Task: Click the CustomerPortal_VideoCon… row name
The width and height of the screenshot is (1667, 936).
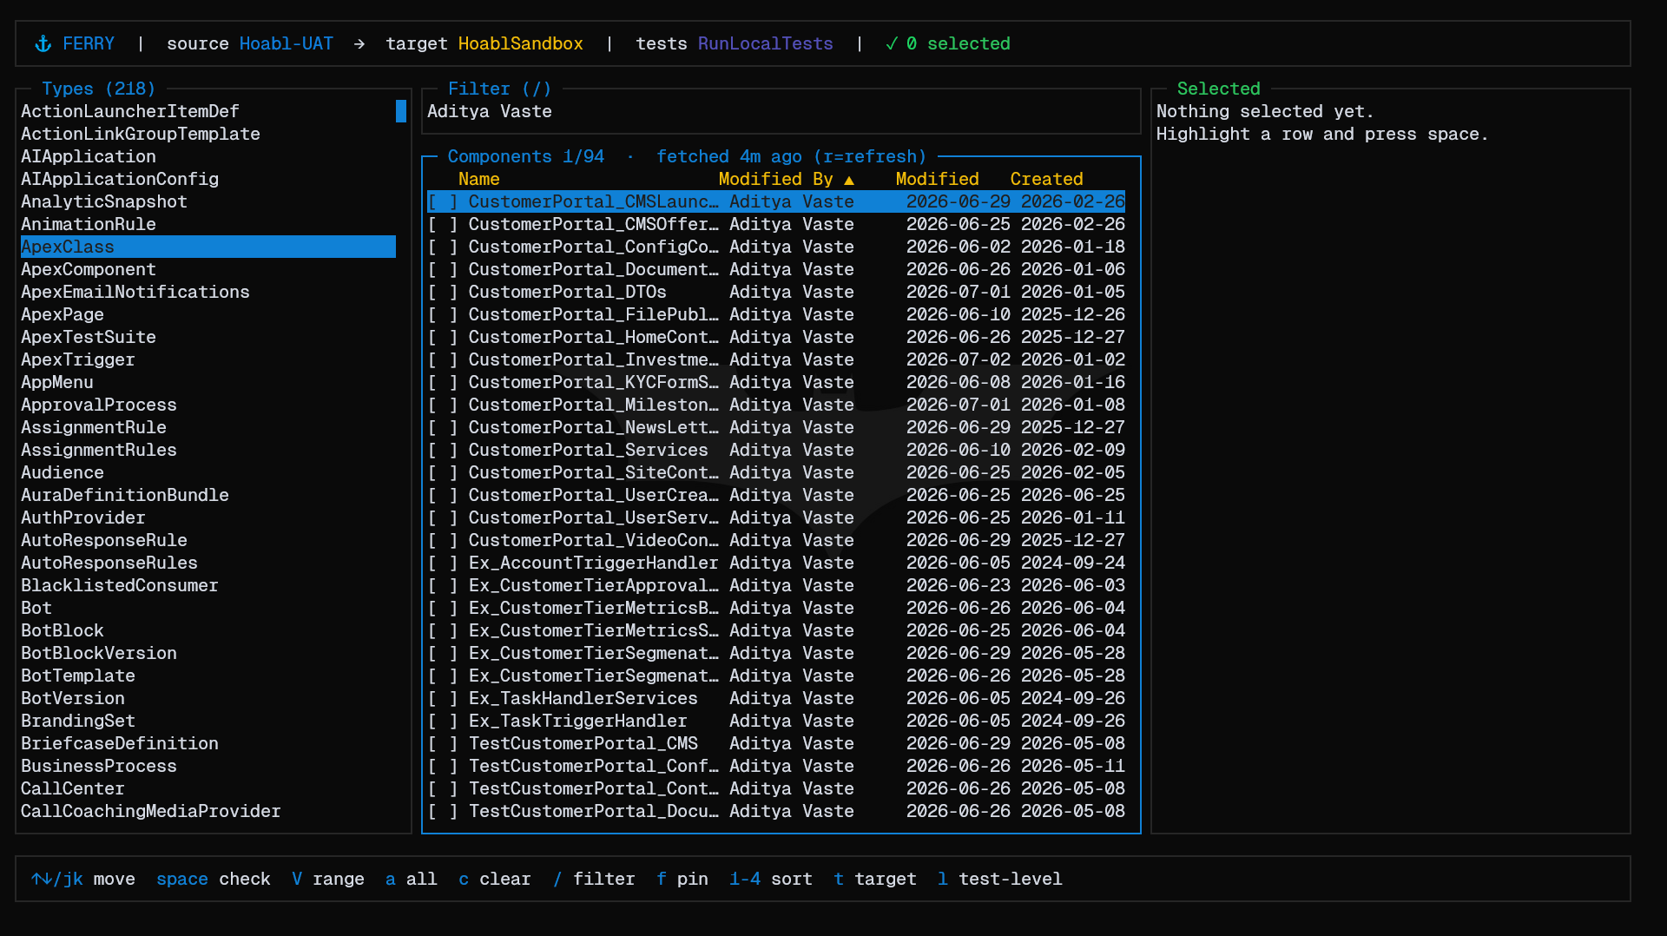Action: coord(594,540)
